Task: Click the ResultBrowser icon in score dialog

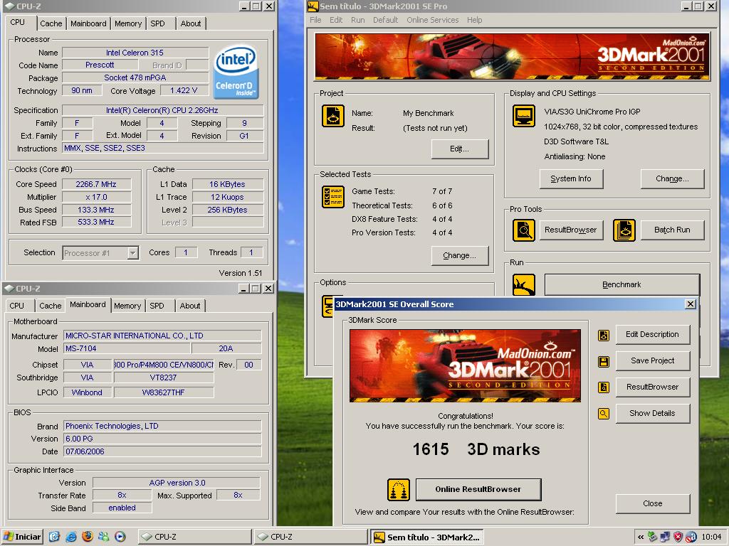Action: pos(604,387)
